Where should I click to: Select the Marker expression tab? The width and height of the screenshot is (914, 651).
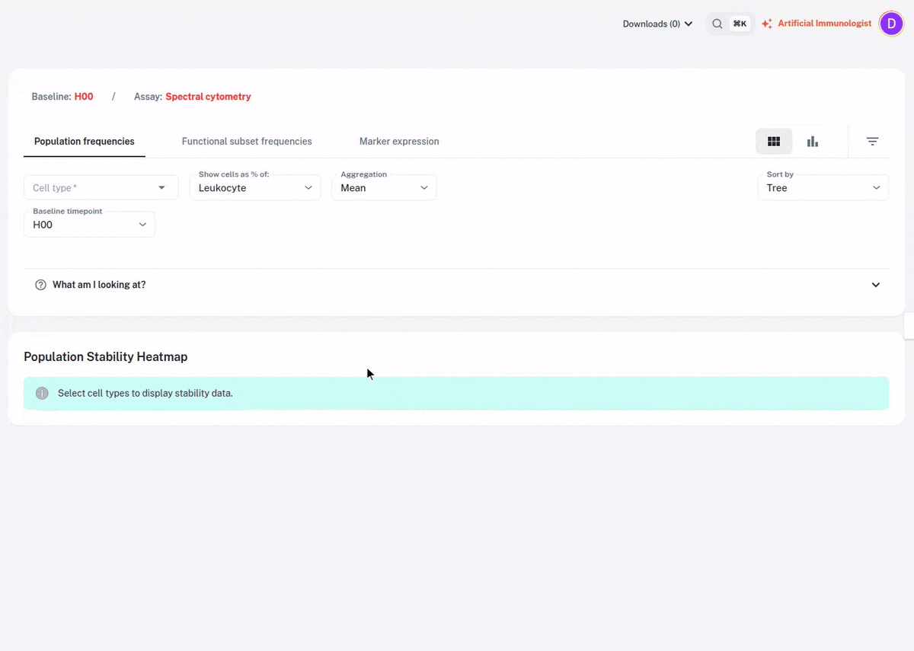(399, 142)
